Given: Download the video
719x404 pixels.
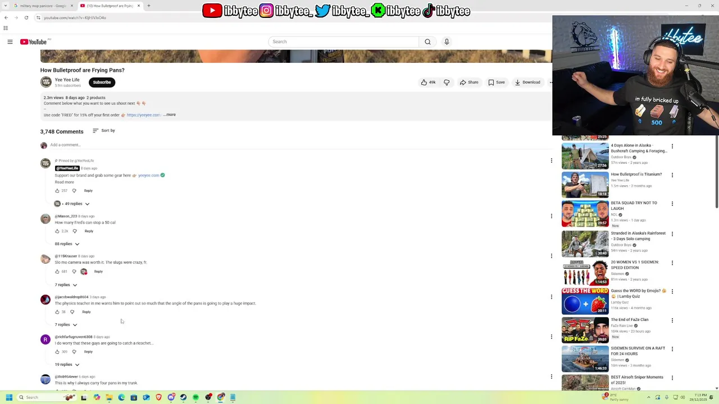Looking at the screenshot, I should click(x=527, y=82).
